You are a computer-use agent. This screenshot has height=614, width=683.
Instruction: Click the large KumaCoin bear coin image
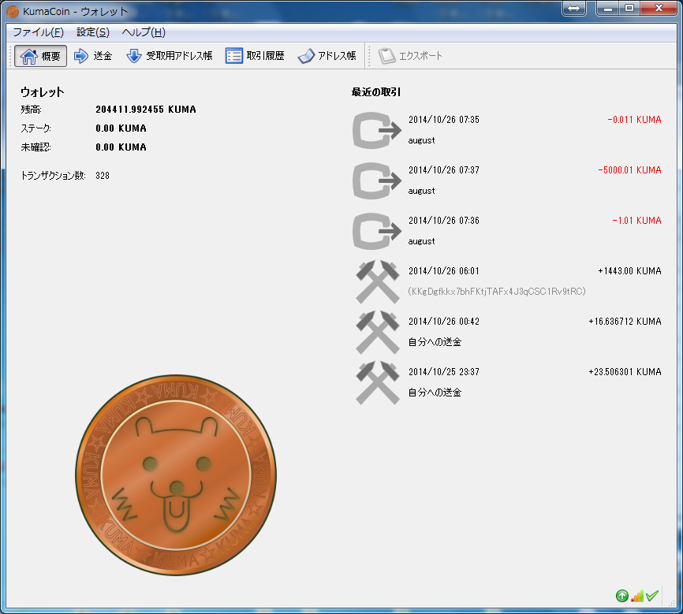[176, 475]
